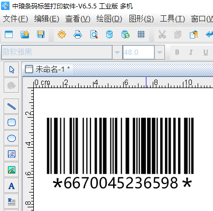
Task: Switch to the 未命名-1 document tab
Action: coord(48,69)
